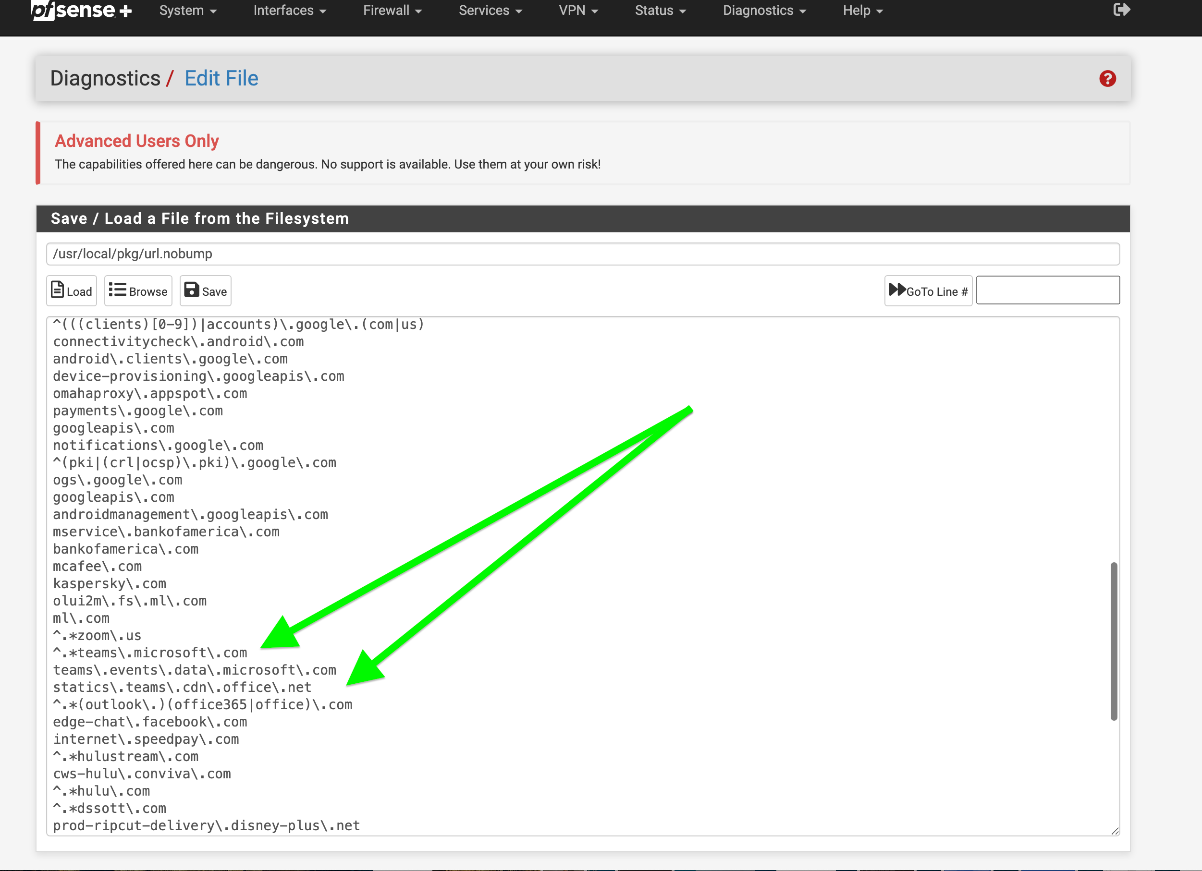Click line 'androidmanagement\.googleapis\.com'
This screenshot has height=871, width=1202.
pyautogui.click(x=191, y=515)
